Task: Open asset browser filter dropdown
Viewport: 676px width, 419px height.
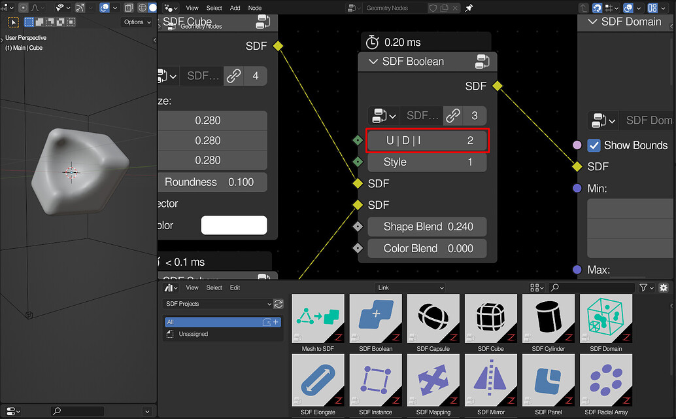Action: 646,288
